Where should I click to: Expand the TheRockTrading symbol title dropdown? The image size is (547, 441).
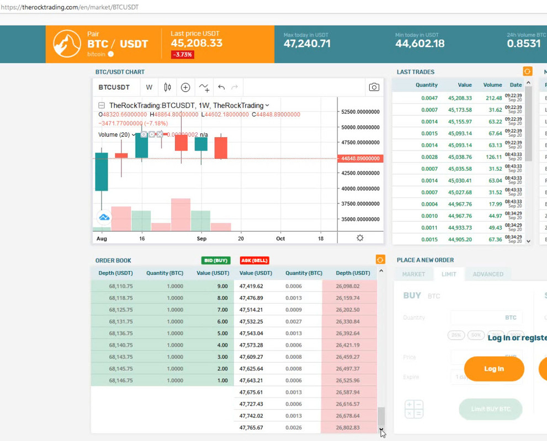coord(267,105)
